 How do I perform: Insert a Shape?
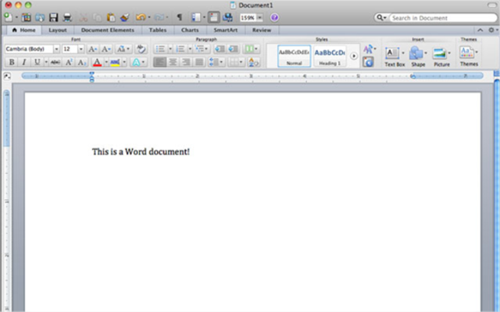click(418, 57)
